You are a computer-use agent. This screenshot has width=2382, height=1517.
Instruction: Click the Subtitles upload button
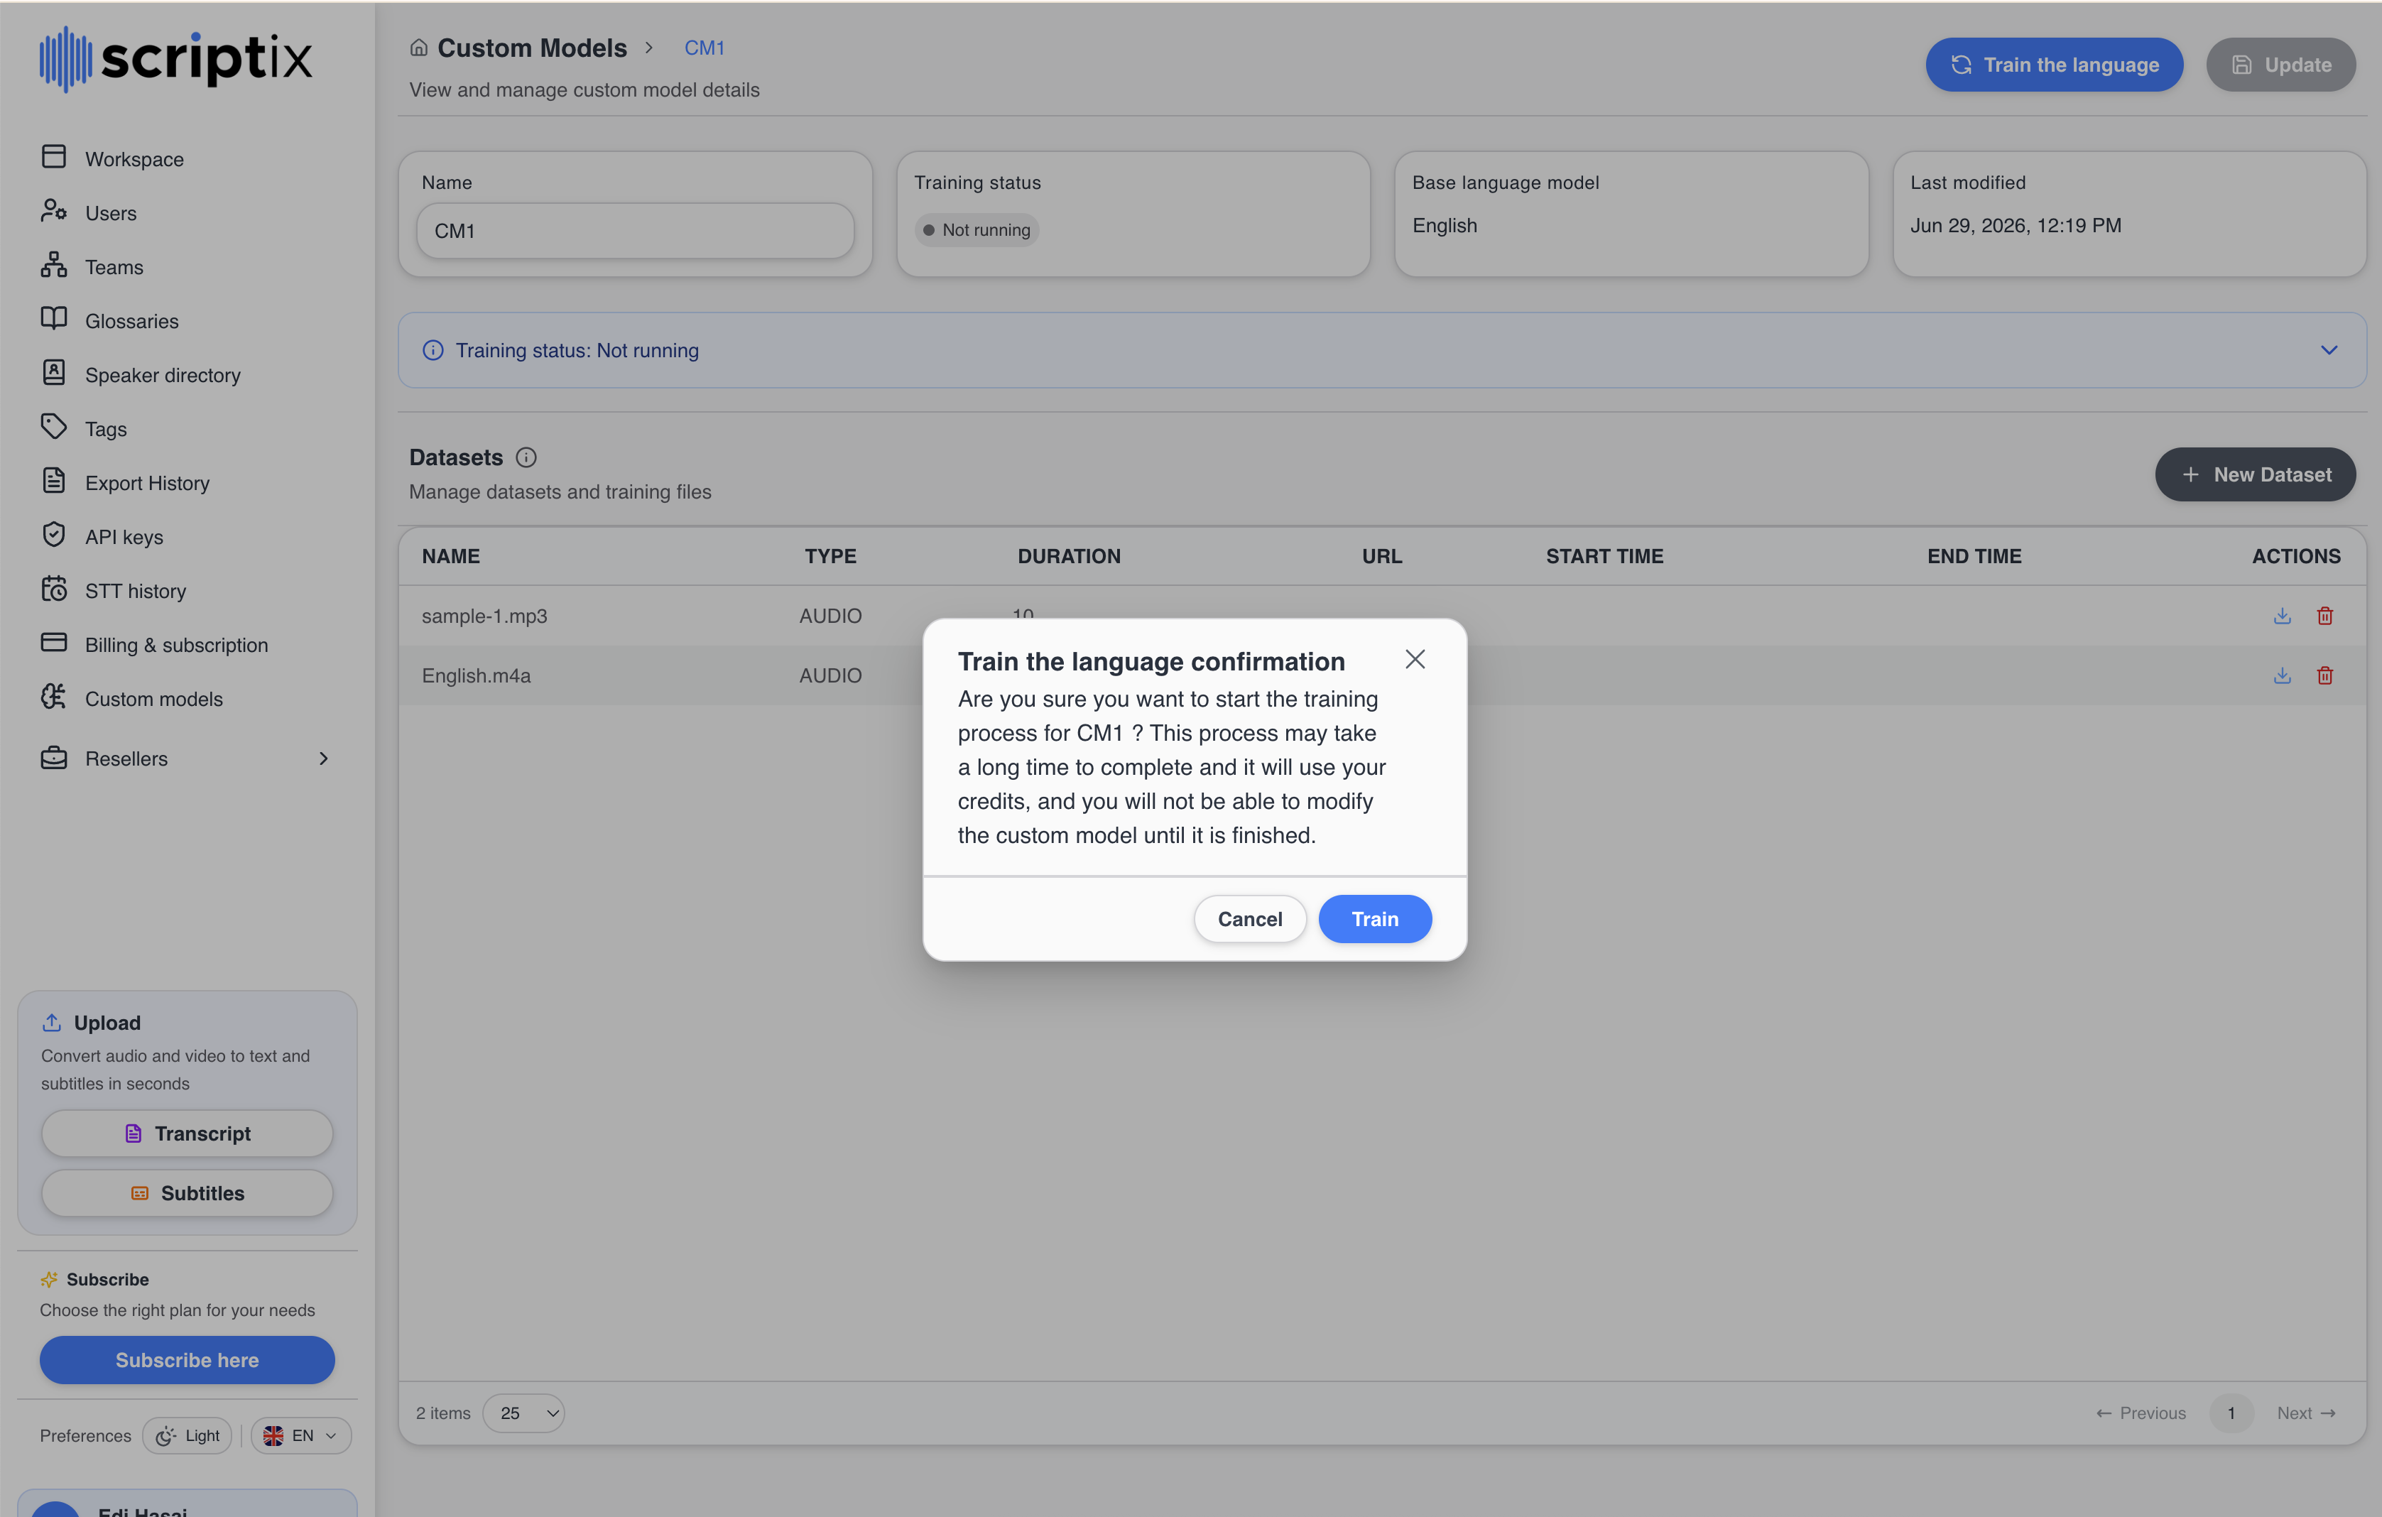pyautogui.click(x=187, y=1192)
